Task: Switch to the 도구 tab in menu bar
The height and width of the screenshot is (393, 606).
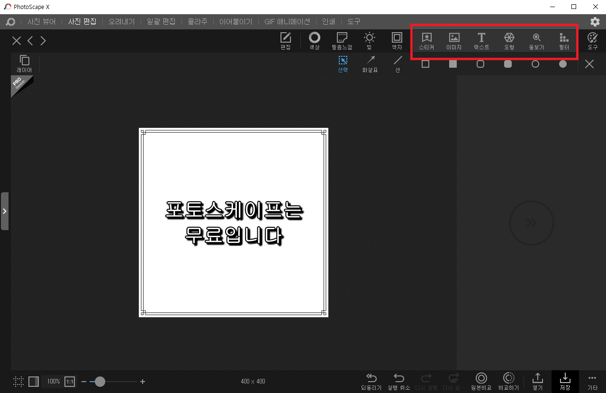Action: pos(354,22)
